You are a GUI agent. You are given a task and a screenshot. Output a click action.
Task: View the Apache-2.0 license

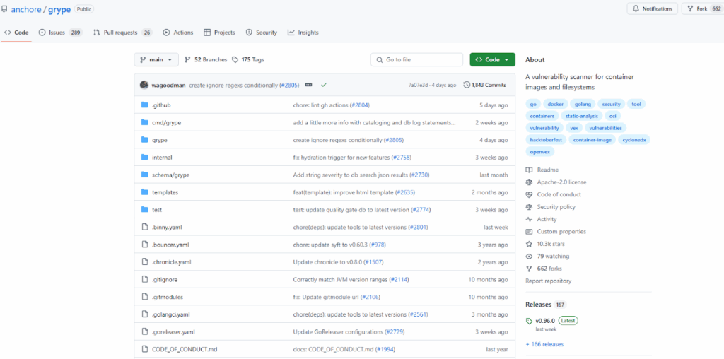tap(561, 182)
